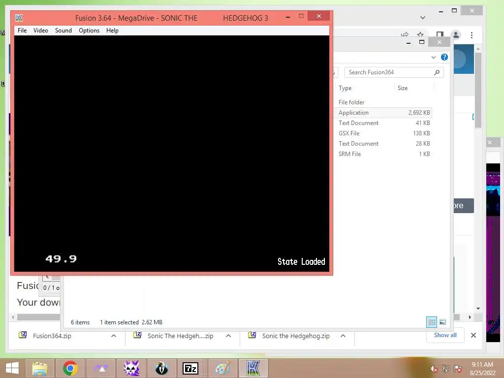
Task: Dismiss the Chrome downloads bar
Action: [x=473, y=335]
